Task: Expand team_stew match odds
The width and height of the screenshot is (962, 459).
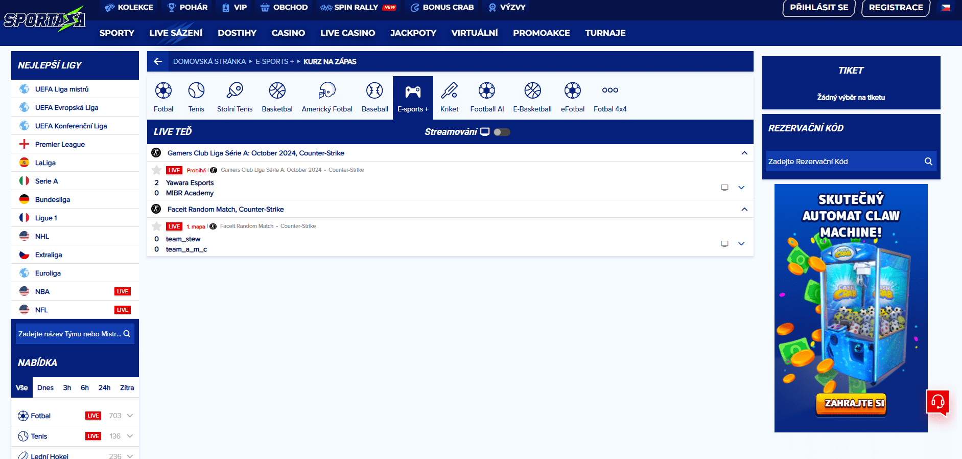Action: point(741,244)
